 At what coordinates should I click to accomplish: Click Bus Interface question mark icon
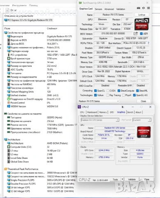[x=148, y=43]
